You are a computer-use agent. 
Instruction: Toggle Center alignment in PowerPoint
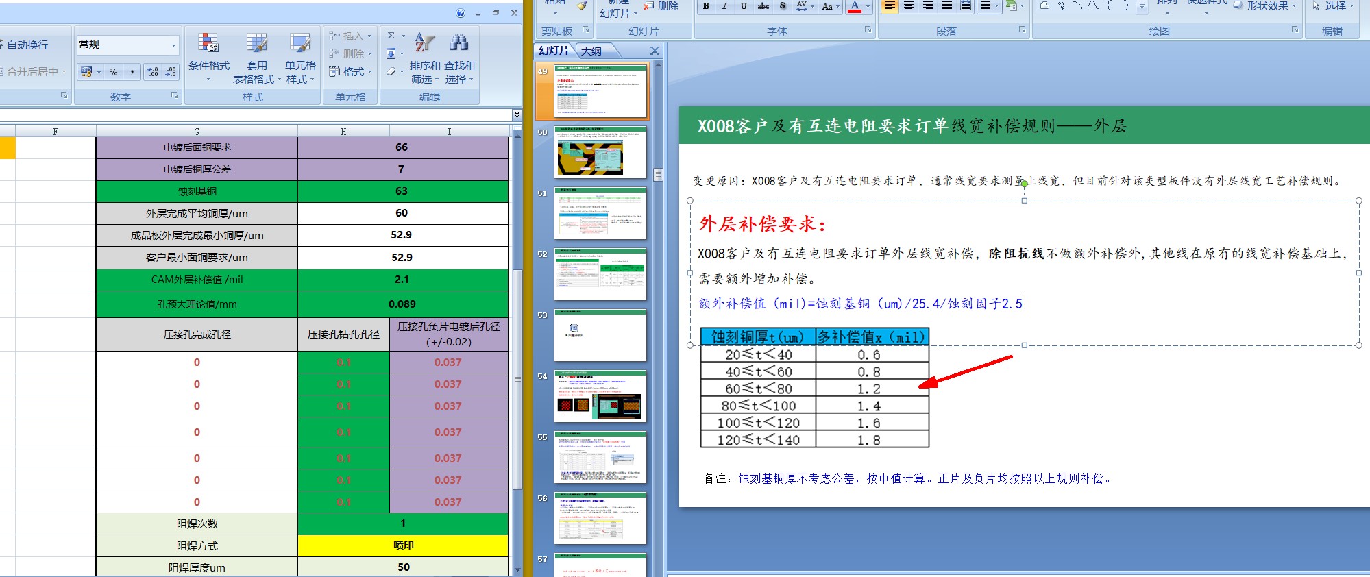tap(909, 6)
